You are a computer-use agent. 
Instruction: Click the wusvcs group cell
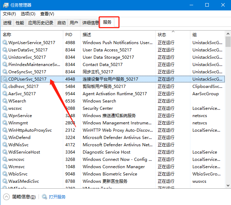click(x=199, y=181)
